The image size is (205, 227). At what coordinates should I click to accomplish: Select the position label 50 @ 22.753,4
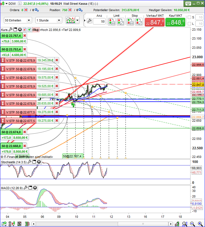[11, 49]
